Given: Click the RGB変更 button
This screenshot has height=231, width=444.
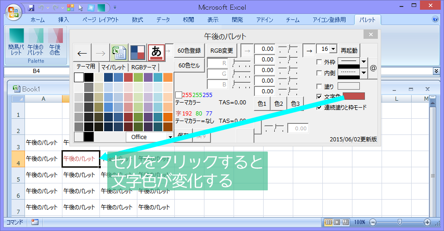Looking at the screenshot, I should [x=222, y=50].
